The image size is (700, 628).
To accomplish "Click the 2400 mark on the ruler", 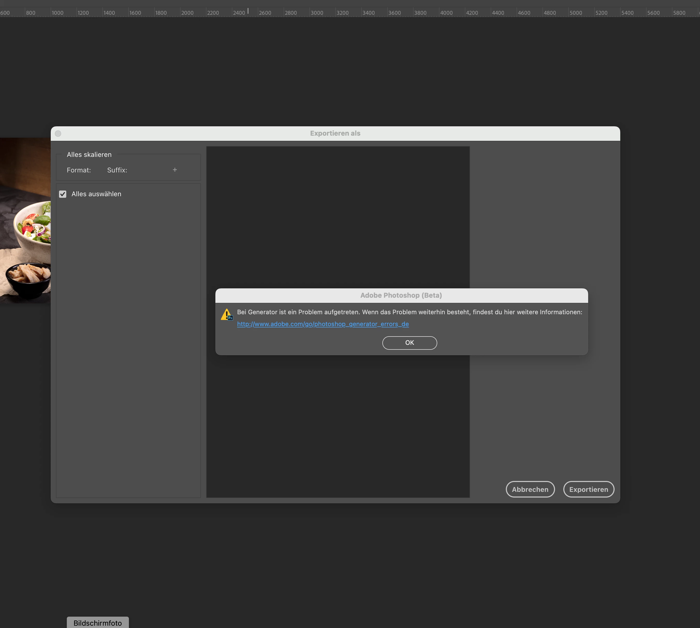I will pos(239,13).
